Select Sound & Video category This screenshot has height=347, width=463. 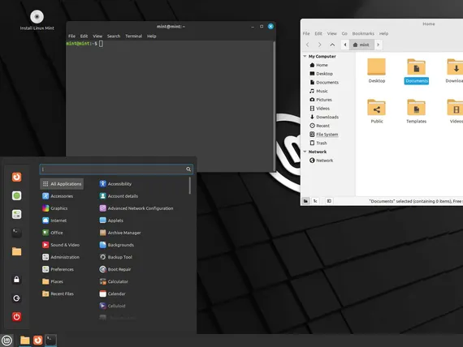point(61,245)
